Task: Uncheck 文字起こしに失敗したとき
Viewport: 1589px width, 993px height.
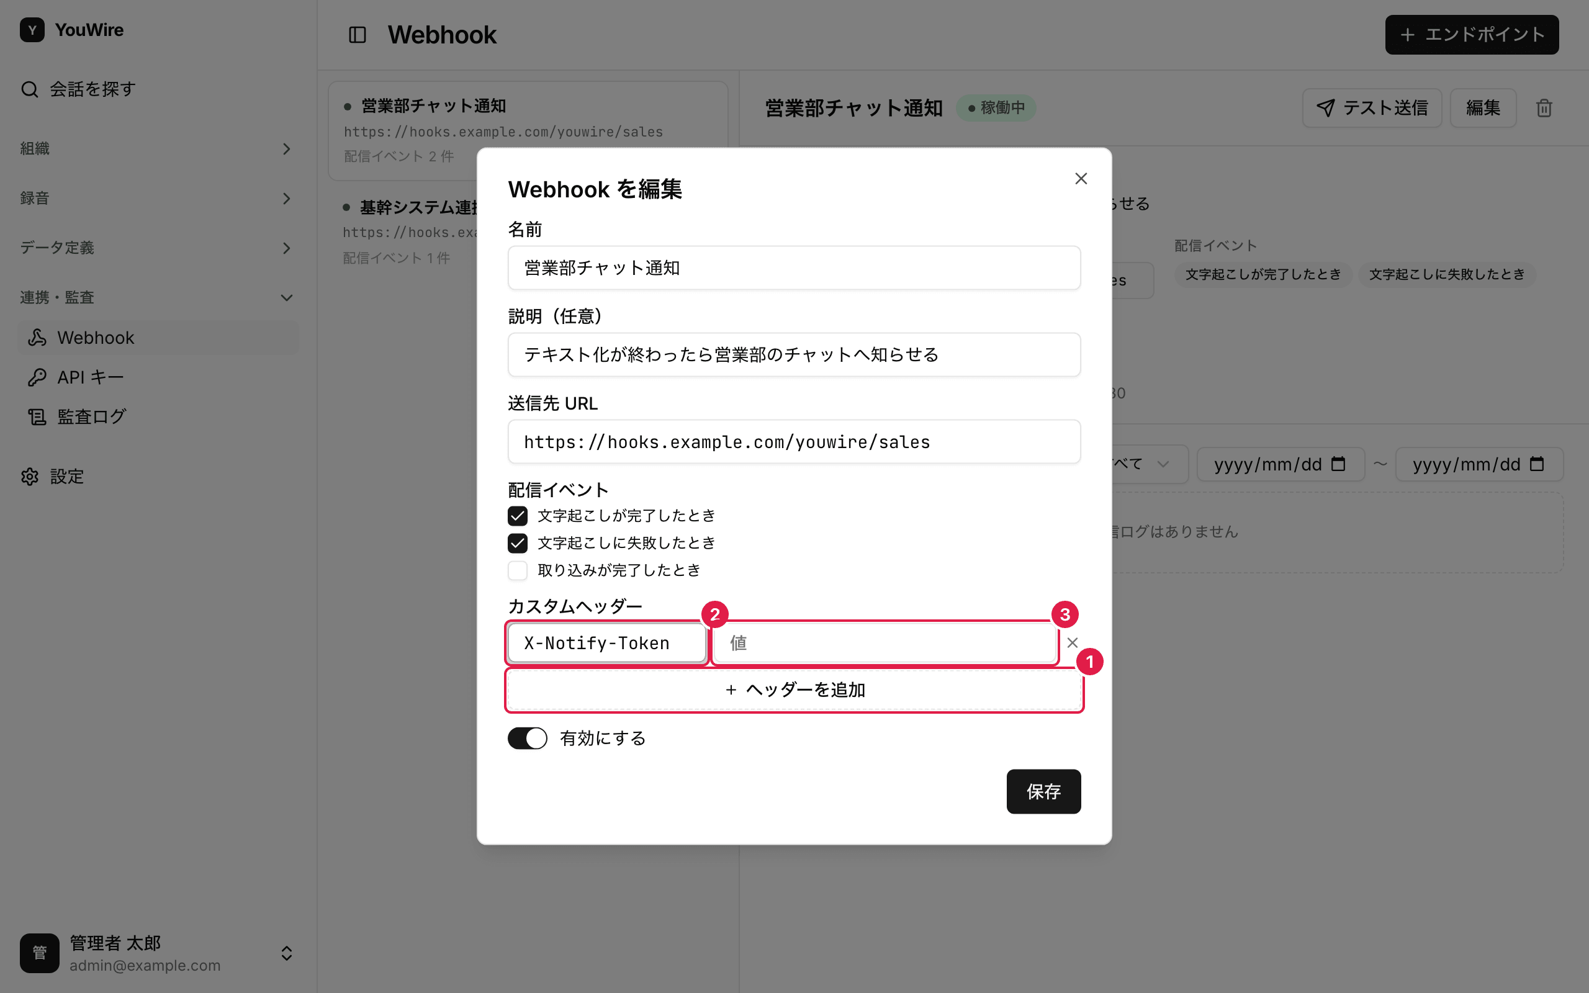Action: [x=518, y=543]
